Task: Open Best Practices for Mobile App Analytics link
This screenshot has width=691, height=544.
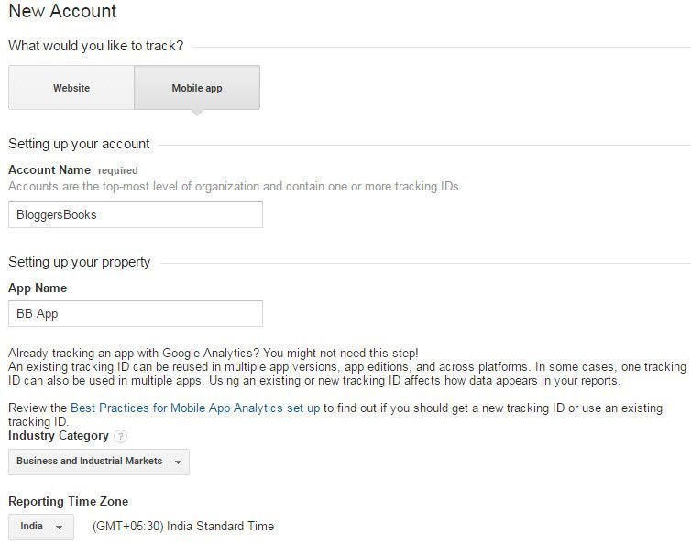Action: [x=195, y=408]
